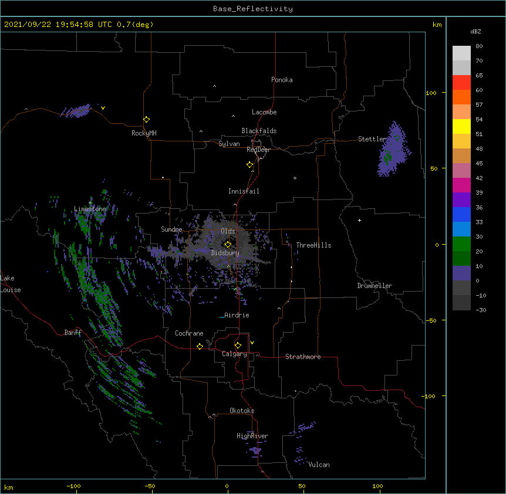Click the yellow diamond marker below RedDeer
The height and width of the screenshot is (494, 506).
click(250, 165)
